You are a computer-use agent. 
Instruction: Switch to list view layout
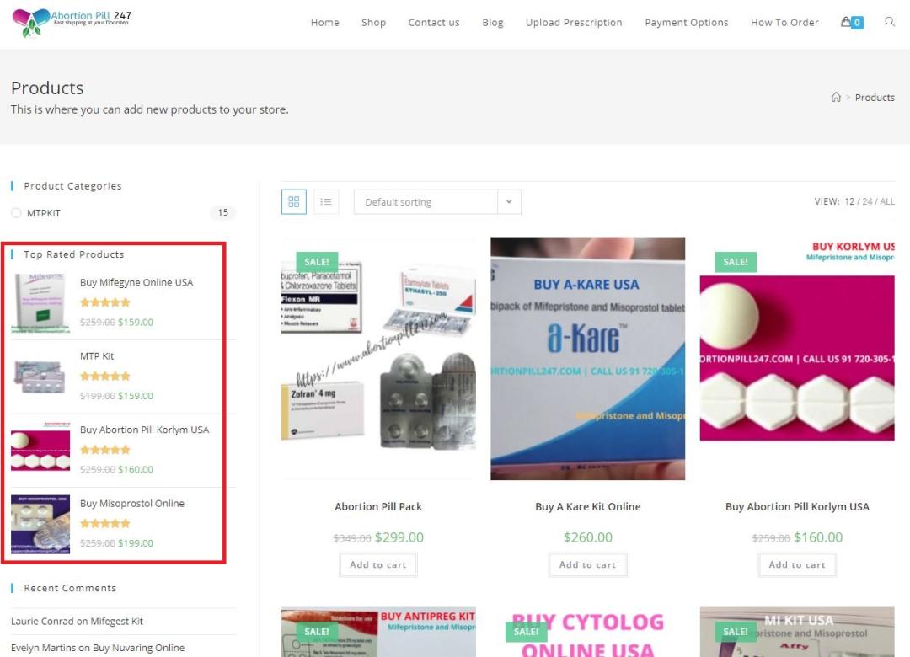click(x=326, y=201)
